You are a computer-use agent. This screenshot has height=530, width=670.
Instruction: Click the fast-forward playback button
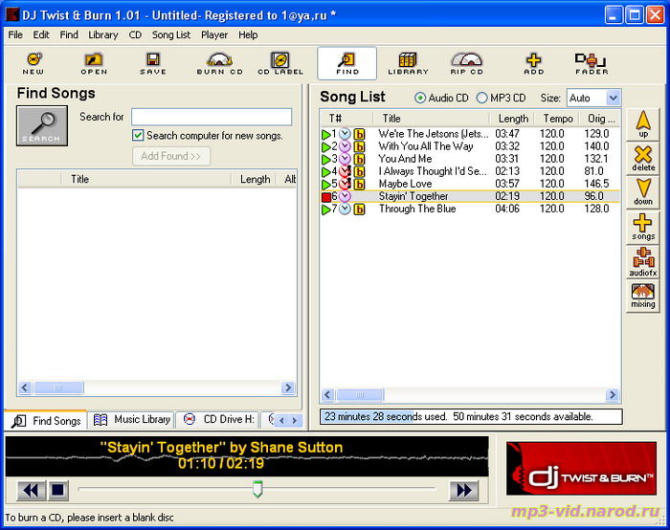click(464, 490)
